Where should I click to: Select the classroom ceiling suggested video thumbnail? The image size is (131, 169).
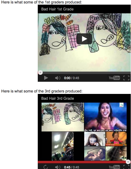[x=63, y=146]
